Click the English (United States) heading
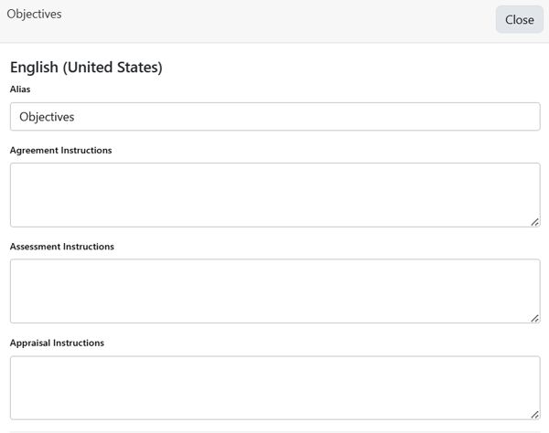This screenshot has height=433, width=549. [86, 67]
